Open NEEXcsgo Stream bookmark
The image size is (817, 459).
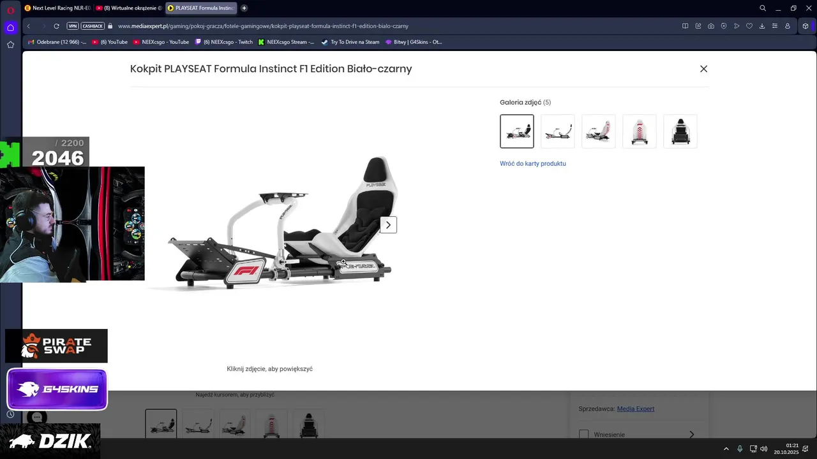(286, 42)
